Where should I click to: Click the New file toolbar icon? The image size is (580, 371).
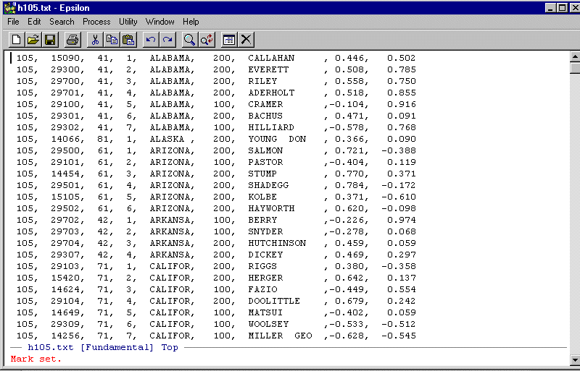point(15,40)
